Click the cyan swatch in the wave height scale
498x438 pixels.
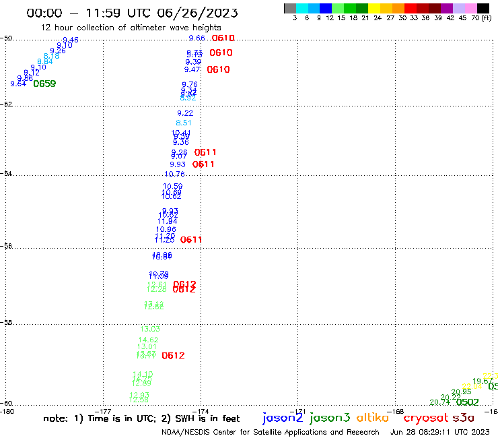[302, 8]
